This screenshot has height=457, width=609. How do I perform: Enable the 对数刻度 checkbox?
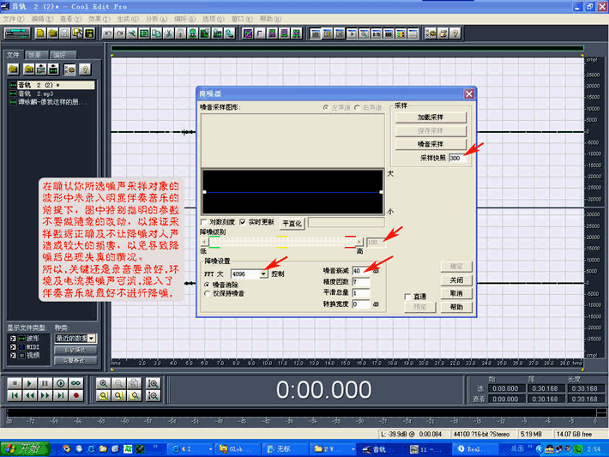204,221
